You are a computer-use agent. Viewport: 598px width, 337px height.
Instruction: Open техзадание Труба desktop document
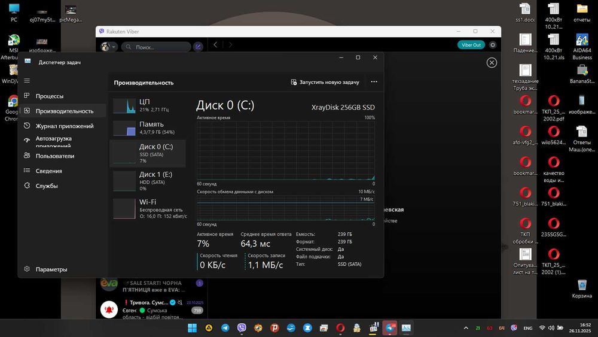tap(525, 77)
